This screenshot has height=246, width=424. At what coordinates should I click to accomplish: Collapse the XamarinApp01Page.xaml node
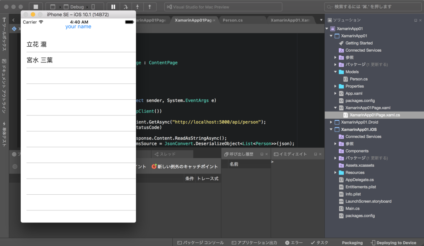pyautogui.click(x=335, y=108)
